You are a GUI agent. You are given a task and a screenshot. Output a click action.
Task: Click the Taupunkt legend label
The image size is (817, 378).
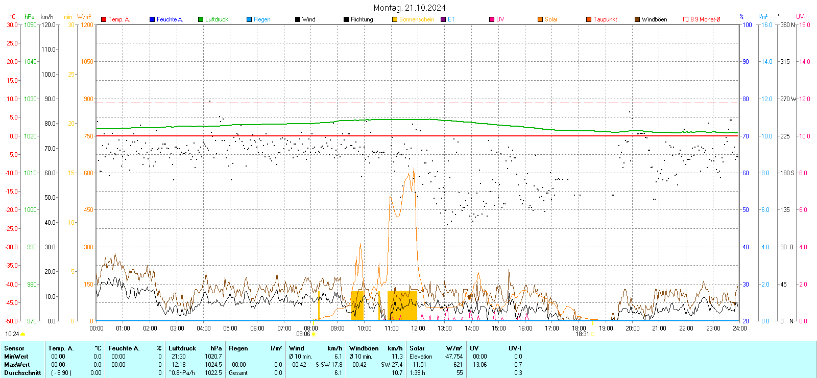tap(605, 19)
